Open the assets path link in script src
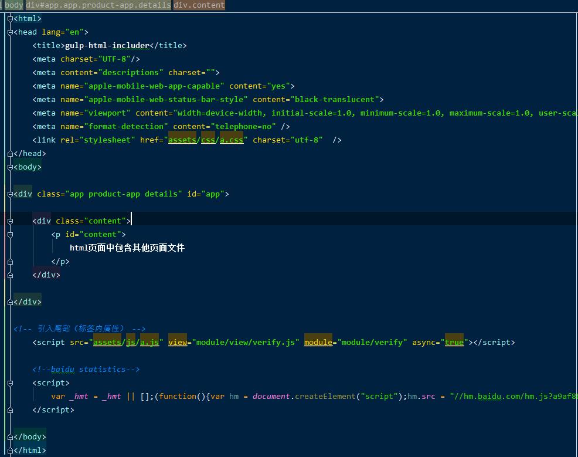Image resolution: width=578 pixels, height=457 pixels. (x=107, y=342)
